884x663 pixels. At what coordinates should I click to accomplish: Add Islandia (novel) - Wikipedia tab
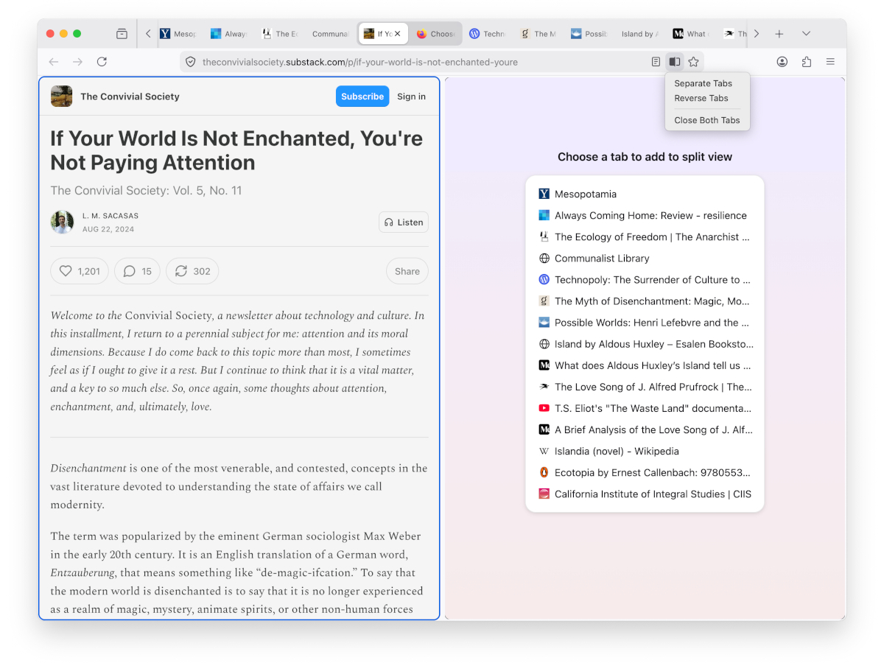pyautogui.click(x=645, y=451)
